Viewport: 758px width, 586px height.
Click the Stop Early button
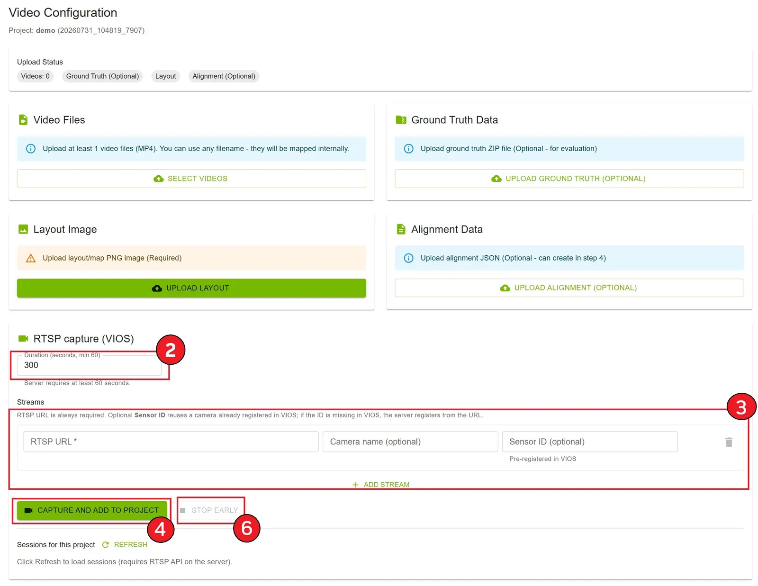(211, 510)
